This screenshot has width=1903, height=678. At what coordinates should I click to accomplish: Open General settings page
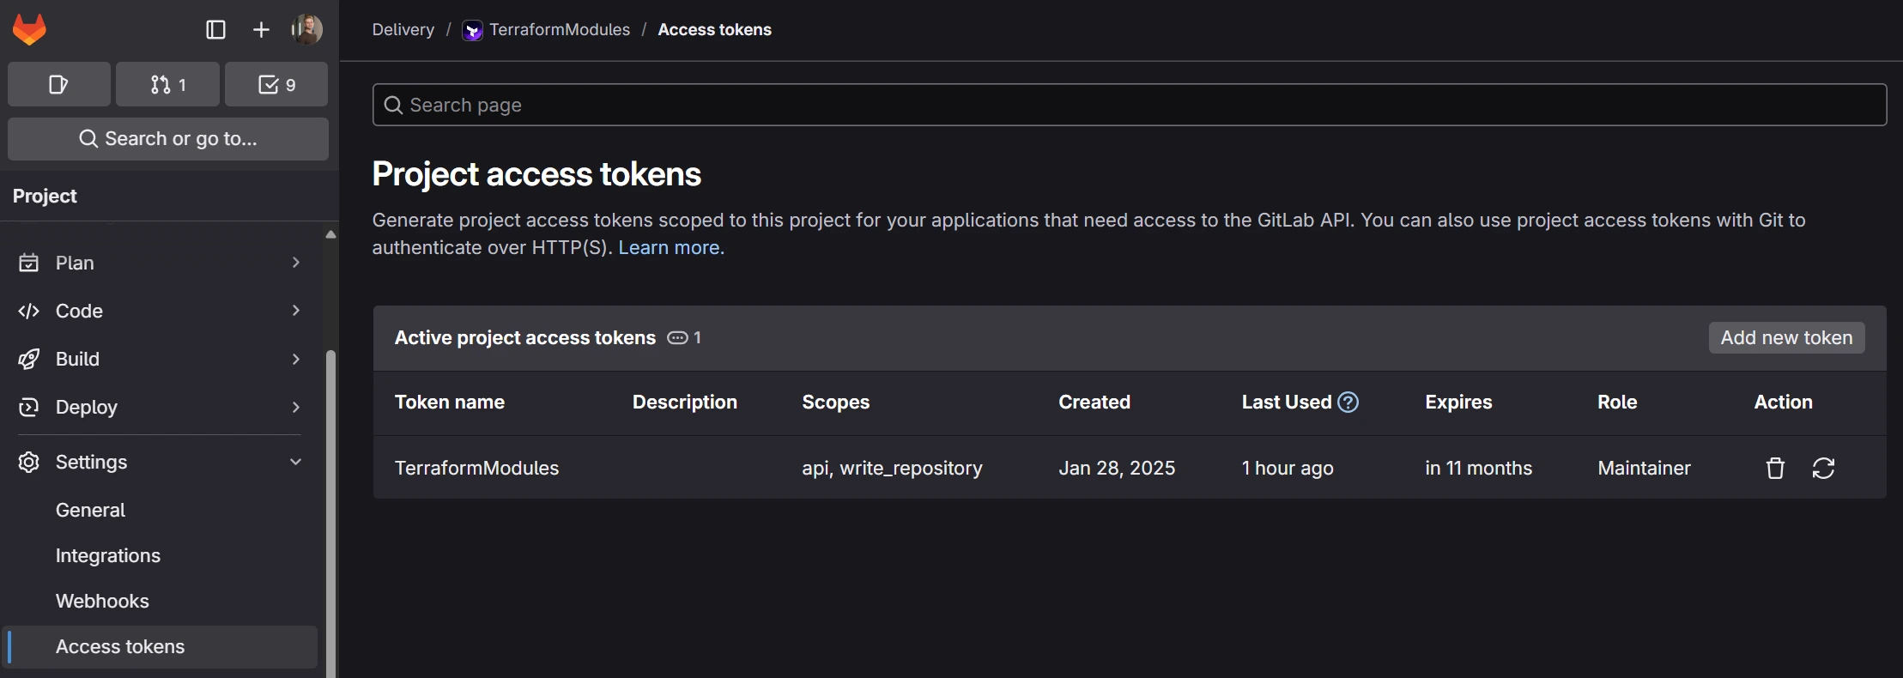[x=90, y=510]
